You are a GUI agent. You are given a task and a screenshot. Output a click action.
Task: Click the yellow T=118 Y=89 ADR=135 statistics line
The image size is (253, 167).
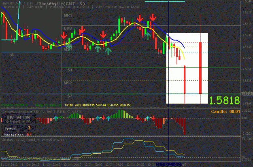[98, 105]
